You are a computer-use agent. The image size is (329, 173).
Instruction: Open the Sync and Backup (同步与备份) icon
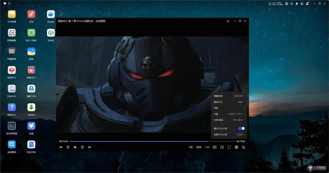tap(31, 33)
